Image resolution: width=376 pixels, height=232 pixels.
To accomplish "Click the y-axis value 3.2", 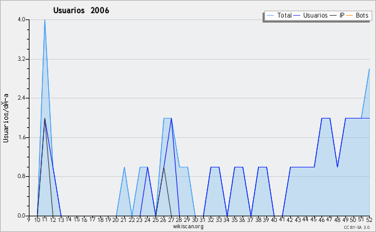I will tap(21, 59).
